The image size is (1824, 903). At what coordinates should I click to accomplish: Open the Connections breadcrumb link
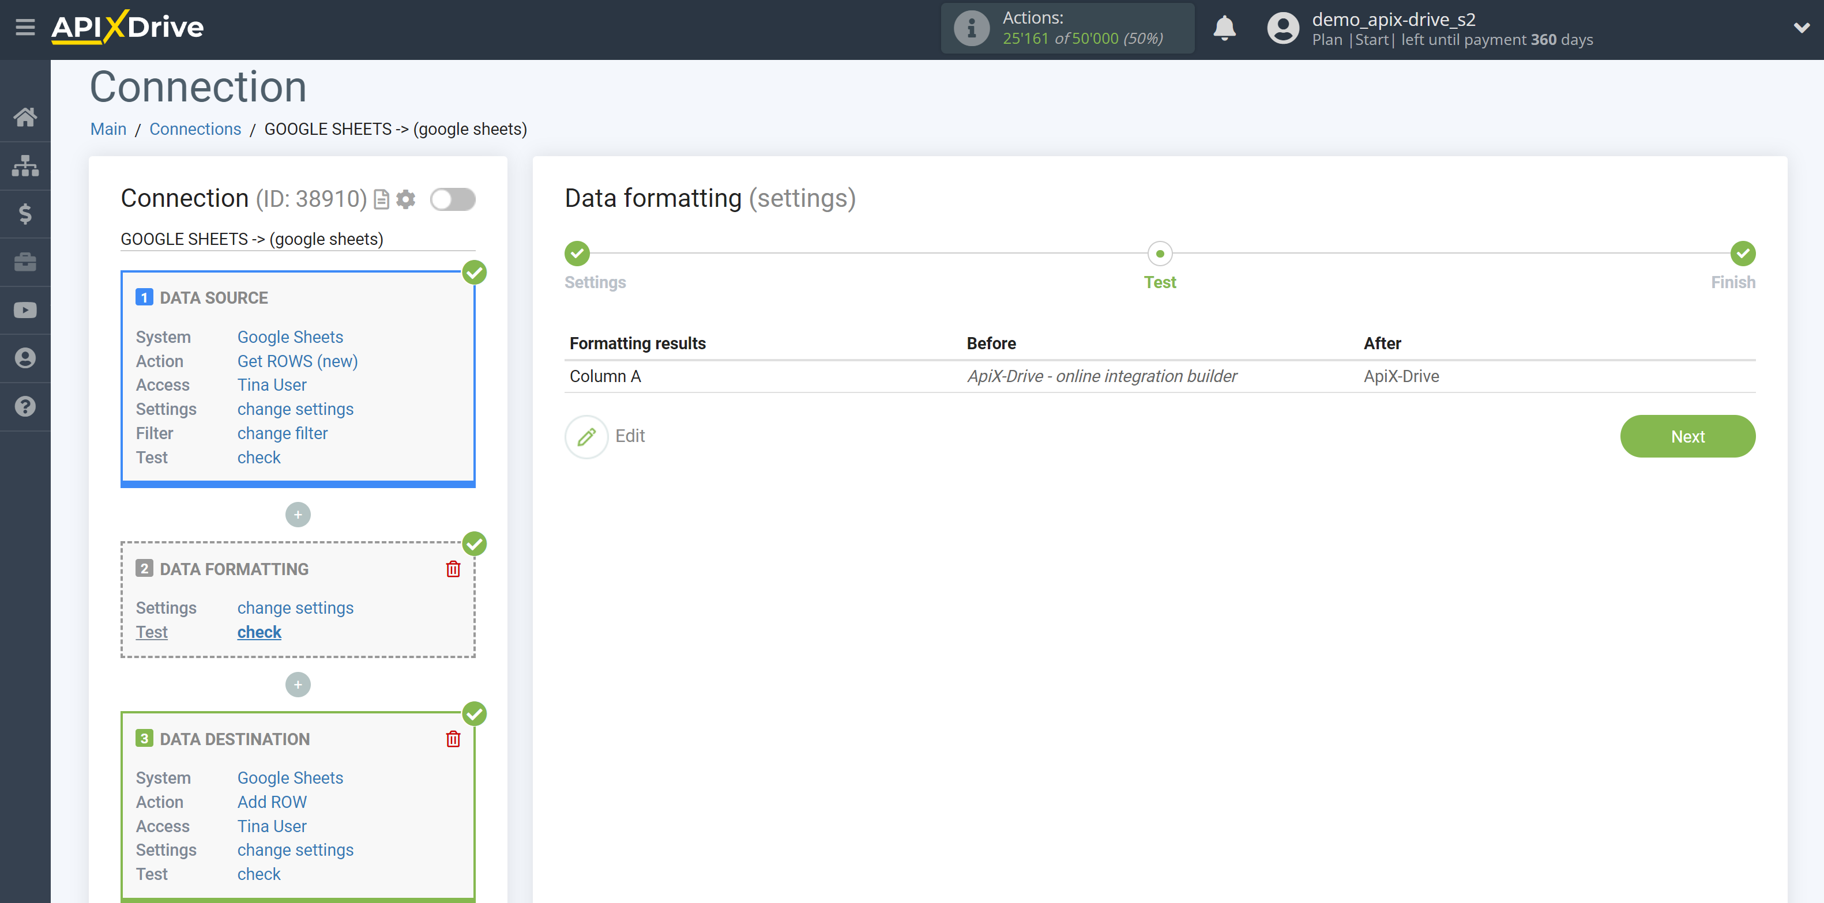(195, 130)
